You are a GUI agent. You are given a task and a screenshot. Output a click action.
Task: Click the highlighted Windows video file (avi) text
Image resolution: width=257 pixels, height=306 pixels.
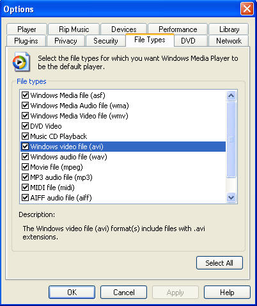point(67,147)
